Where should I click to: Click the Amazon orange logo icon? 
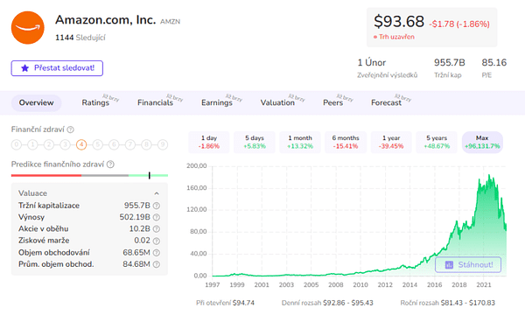coord(28,28)
